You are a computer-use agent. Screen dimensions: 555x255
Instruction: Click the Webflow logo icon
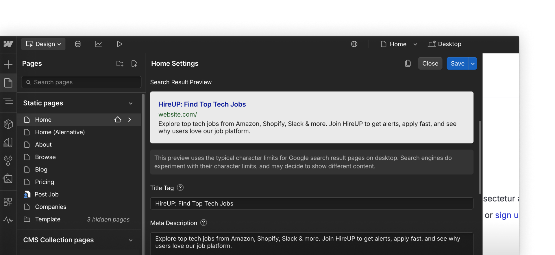(x=8, y=44)
